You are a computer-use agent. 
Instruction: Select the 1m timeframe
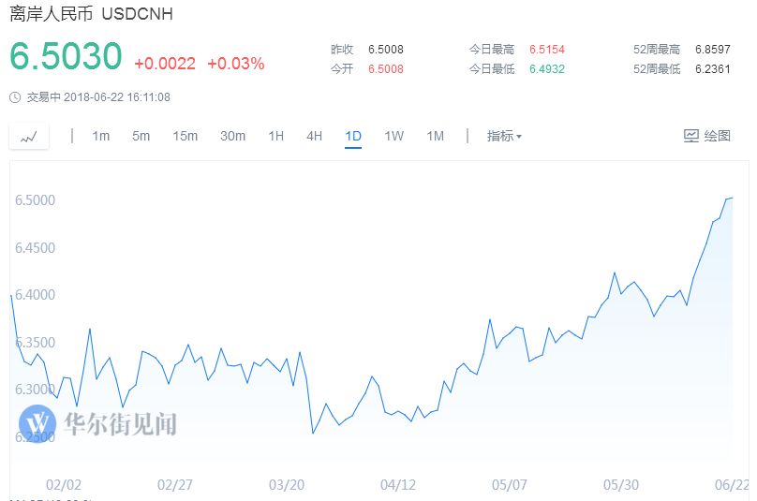click(100, 136)
